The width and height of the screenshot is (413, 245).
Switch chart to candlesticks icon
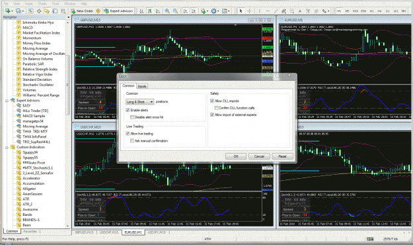[x=149, y=11]
